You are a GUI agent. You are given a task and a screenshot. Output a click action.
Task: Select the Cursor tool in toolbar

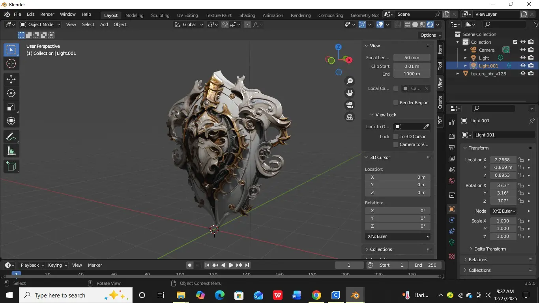pyautogui.click(x=11, y=64)
